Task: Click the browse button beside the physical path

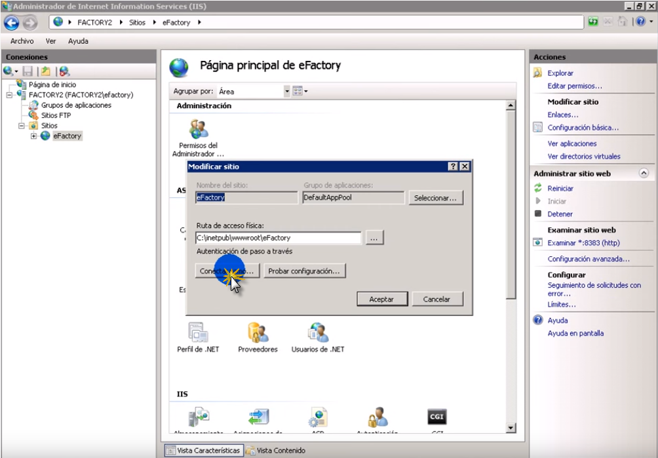Action: tap(374, 239)
